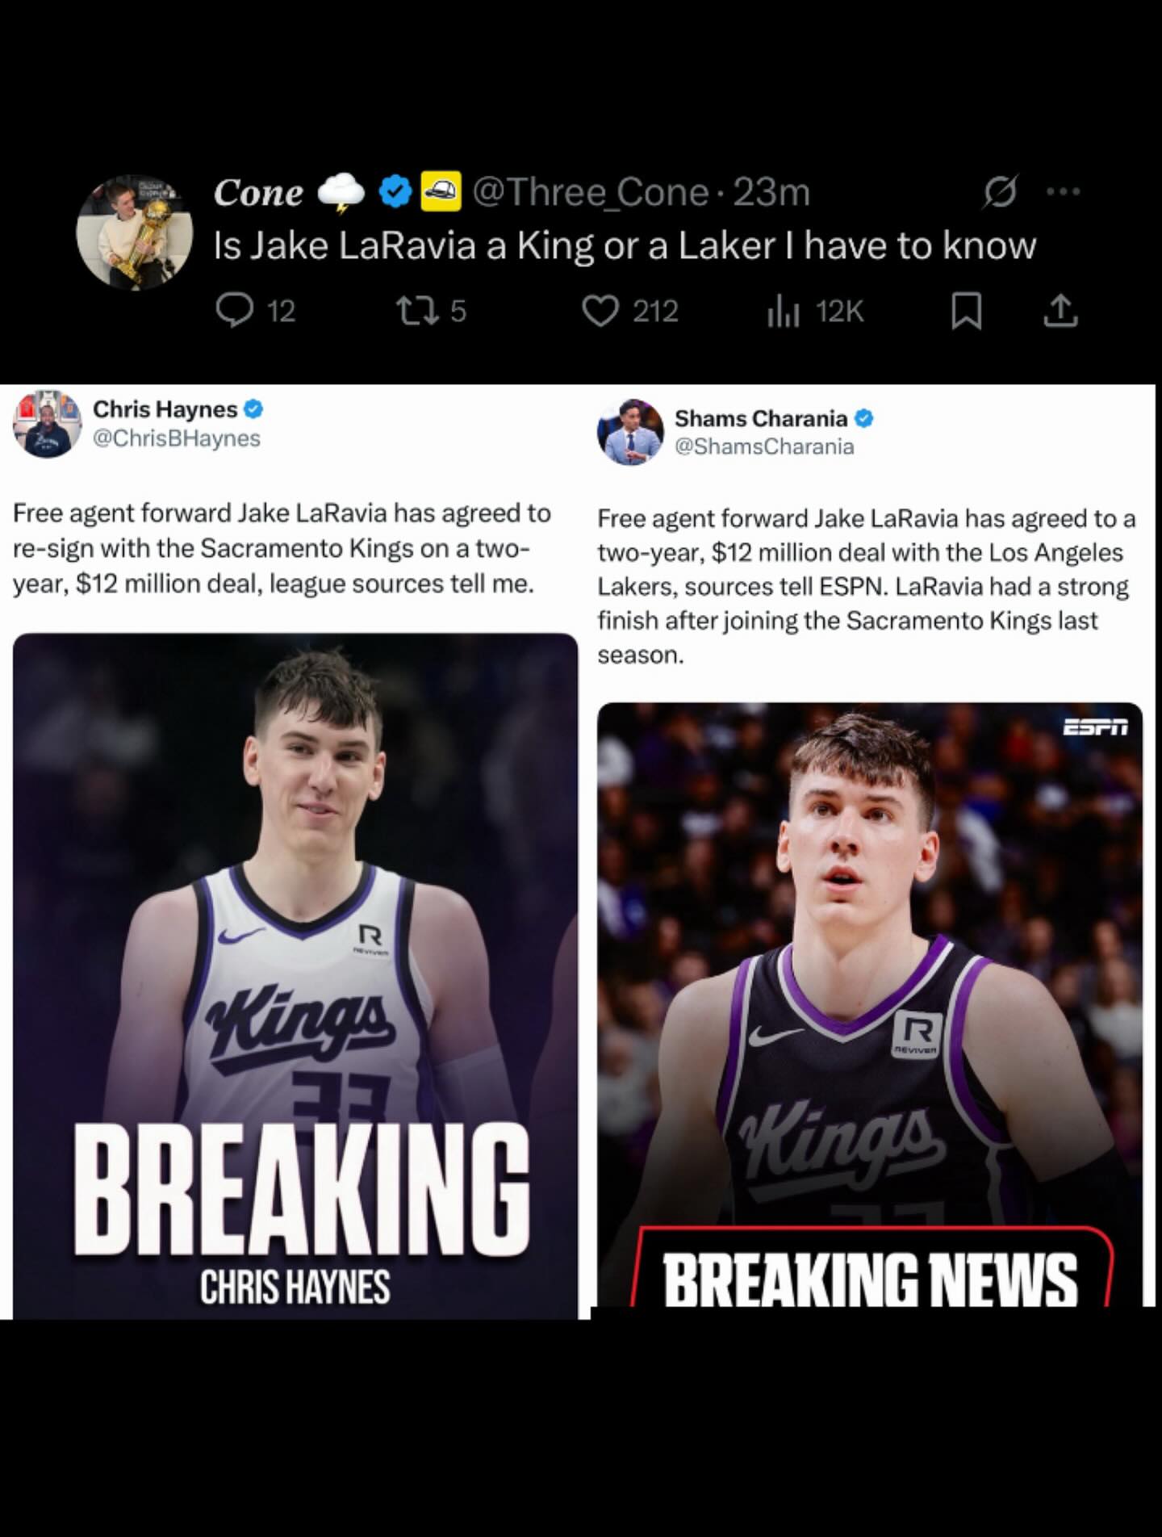Click the Grok circle-slash icon
1162x1537 pixels.
(x=1000, y=192)
